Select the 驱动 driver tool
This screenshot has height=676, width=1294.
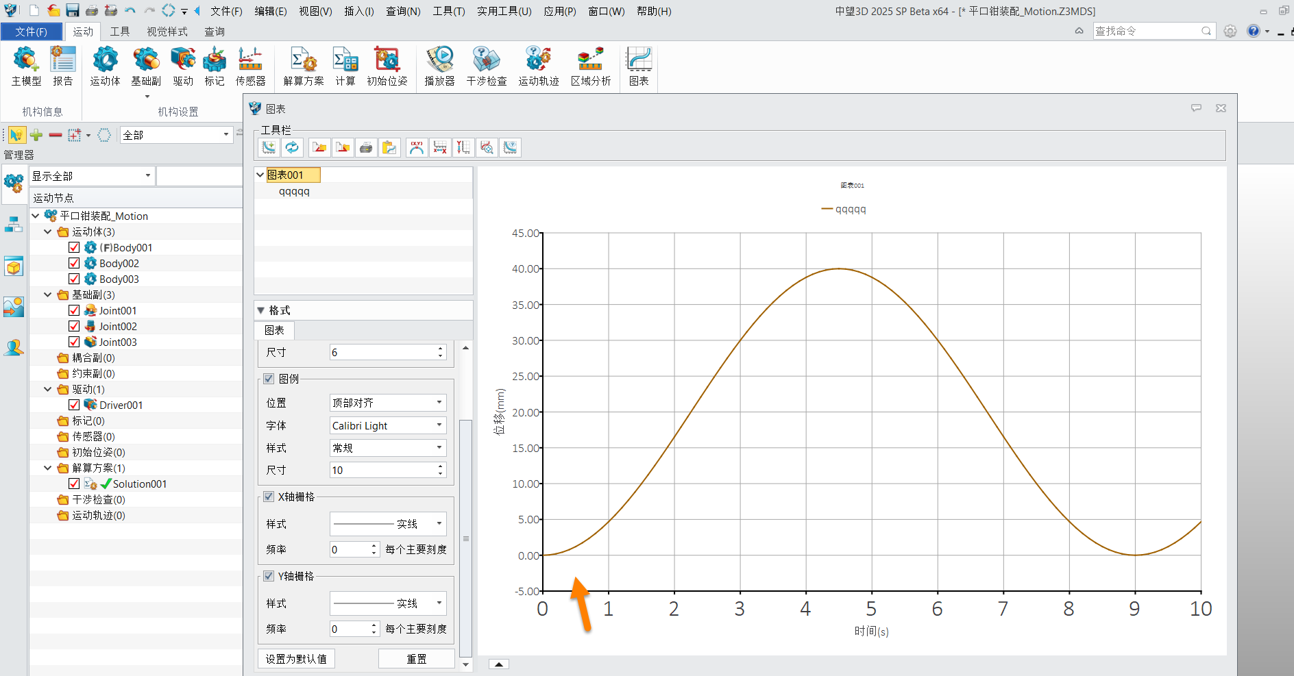(183, 66)
